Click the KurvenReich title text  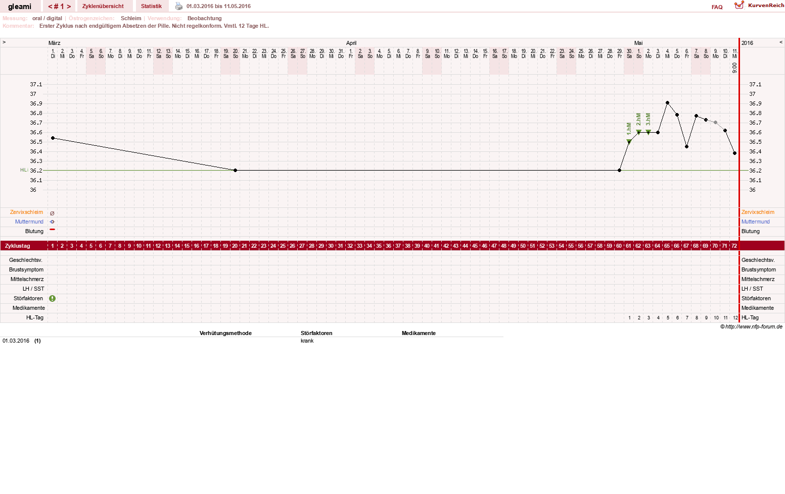click(x=766, y=5)
